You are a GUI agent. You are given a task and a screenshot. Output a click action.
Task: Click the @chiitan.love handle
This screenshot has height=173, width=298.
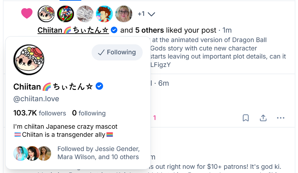click(x=36, y=99)
